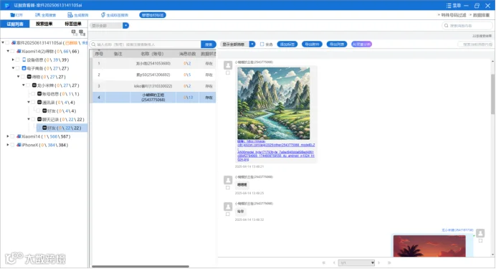The image size is (496, 269).
Task: Click the magnifier icon in the contact search box
Action: point(93,44)
